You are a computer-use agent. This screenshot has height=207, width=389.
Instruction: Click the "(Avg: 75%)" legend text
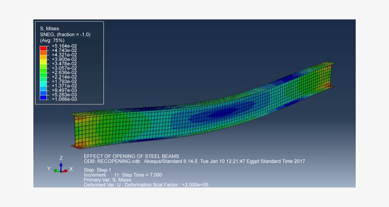[x=52, y=41]
